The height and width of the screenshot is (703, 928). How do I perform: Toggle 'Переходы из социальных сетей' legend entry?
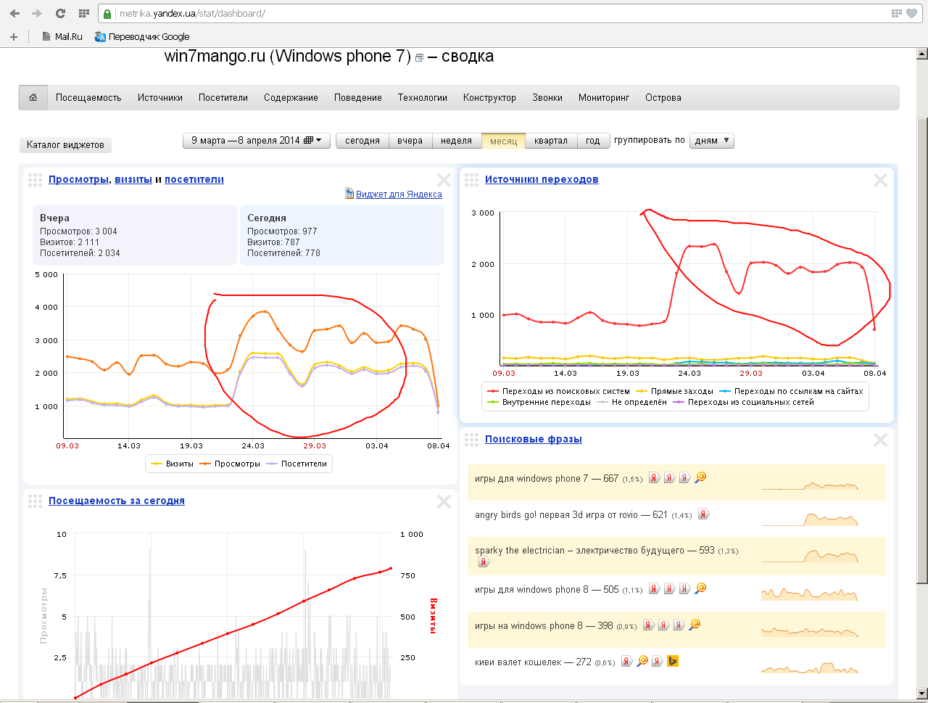point(743,402)
